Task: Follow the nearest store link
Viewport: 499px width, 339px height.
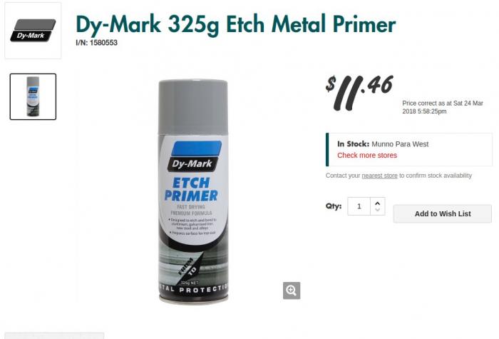Action: [x=379, y=176]
